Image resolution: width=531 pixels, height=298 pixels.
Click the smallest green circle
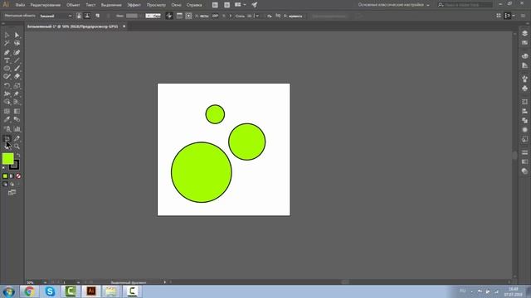coord(215,114)
